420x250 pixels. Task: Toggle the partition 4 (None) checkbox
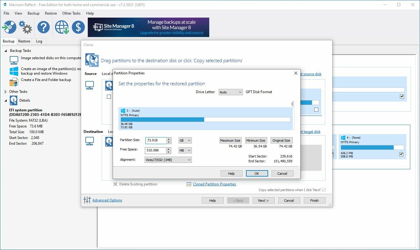pos(401,154)
